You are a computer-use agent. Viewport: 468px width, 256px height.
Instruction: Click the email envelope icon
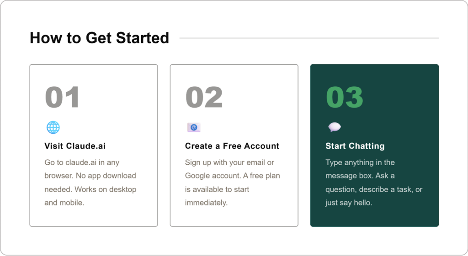(x=194, y=127)
